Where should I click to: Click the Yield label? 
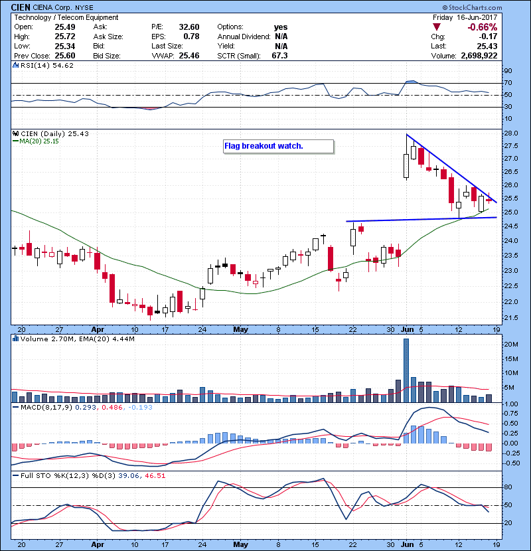(x=226, y=46)
